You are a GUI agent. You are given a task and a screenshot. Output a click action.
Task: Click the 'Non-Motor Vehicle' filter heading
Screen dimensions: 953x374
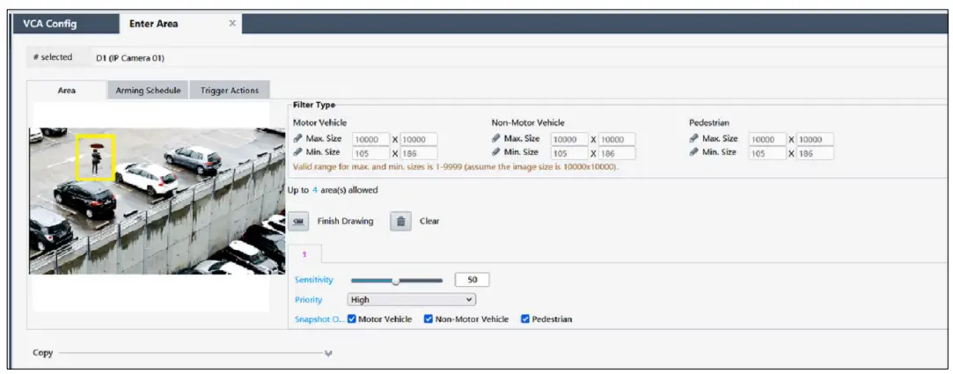coord(528,123)
